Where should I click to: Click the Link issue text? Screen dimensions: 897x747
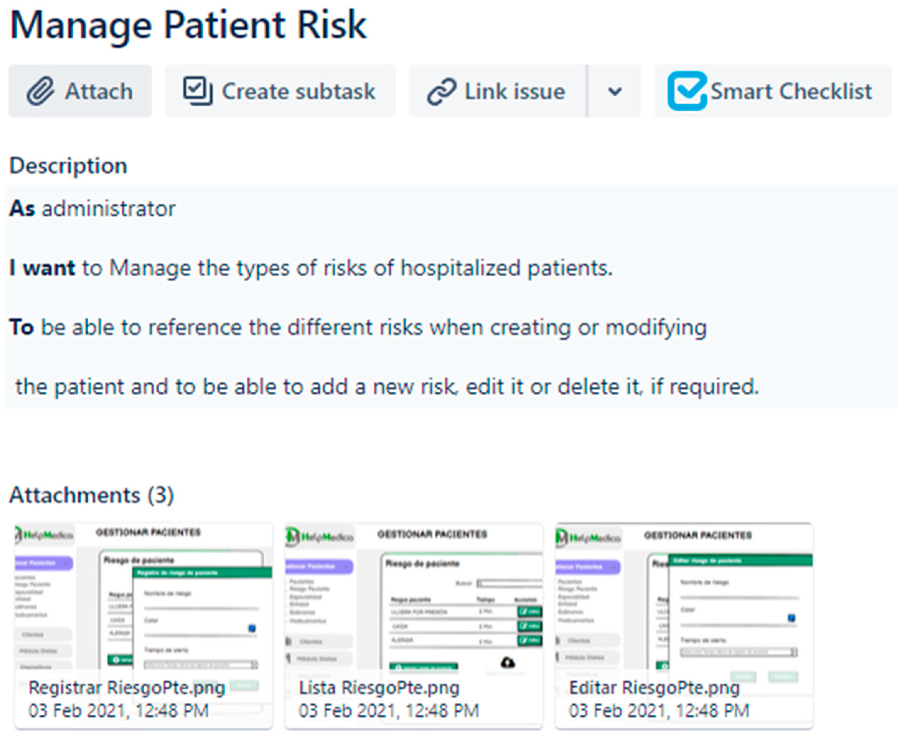coord(515,91)
